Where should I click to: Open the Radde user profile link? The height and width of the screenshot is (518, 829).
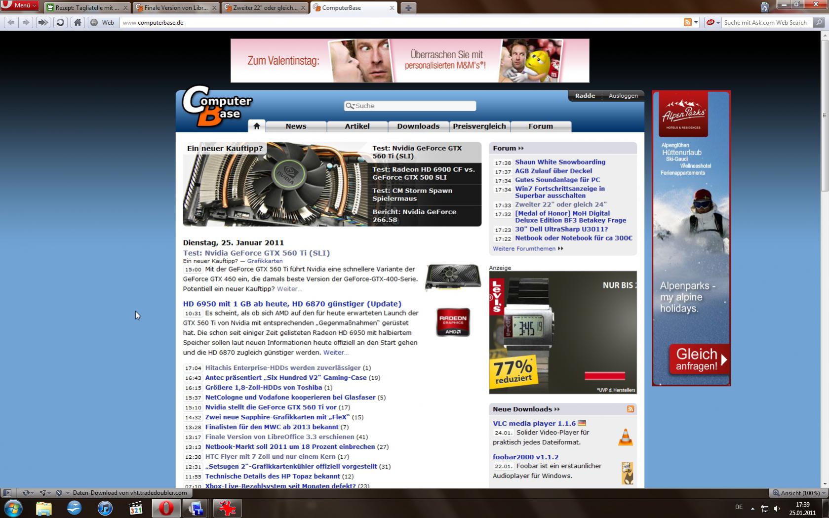(x=585, y=95)
